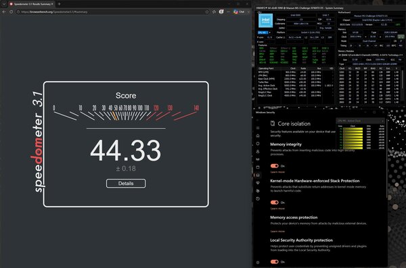Toggle Local Security Authority protection switch
Screen dimensions: 406x268
pos(275,261)
